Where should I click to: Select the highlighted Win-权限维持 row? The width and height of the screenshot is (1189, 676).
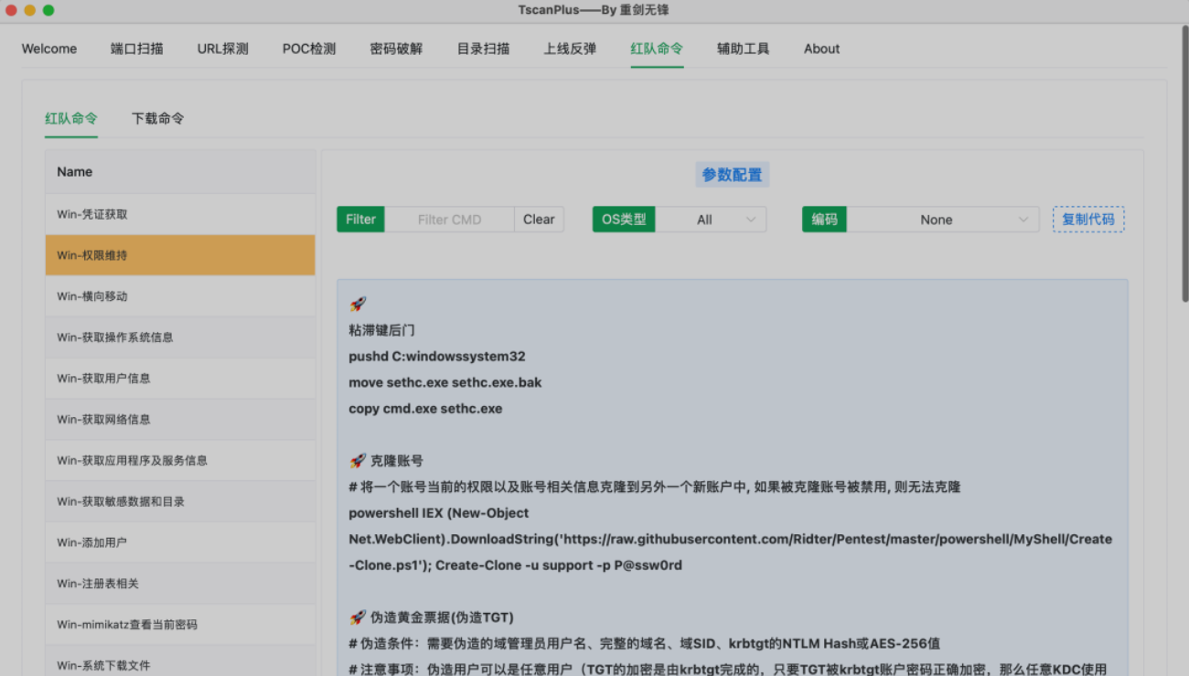(x=180, y=255)
